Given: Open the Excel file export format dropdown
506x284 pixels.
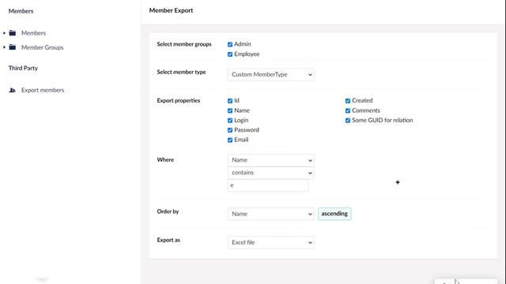Looking at the screenshot, I should click(x=270, y=242).
